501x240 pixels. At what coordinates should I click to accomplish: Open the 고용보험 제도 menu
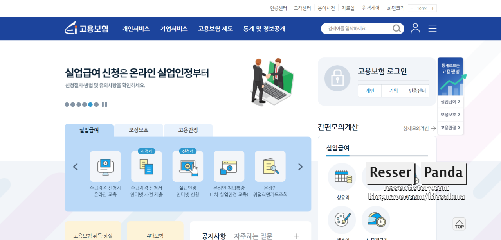coord(215,29)
